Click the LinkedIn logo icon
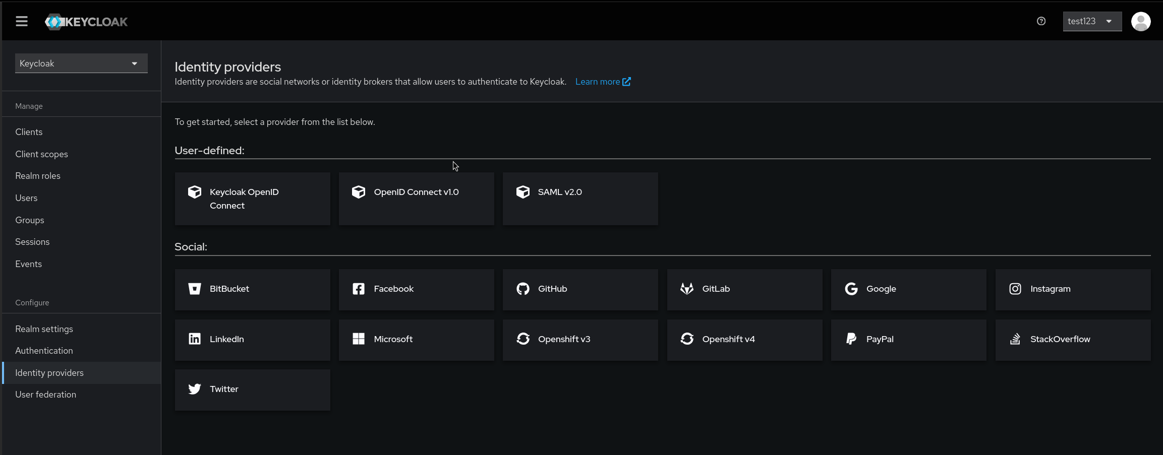The image size is (1163, 455). (x=195, y=339)
